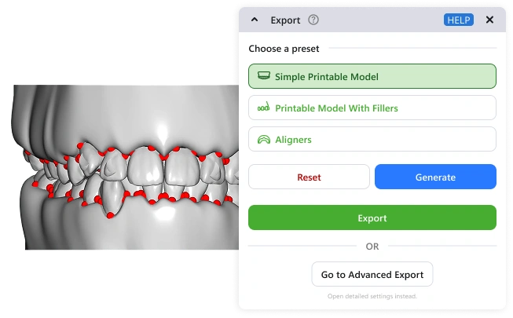Click the blue HELP badge
The height and width of the screenshot is (318, 513).
click(458, 20)
